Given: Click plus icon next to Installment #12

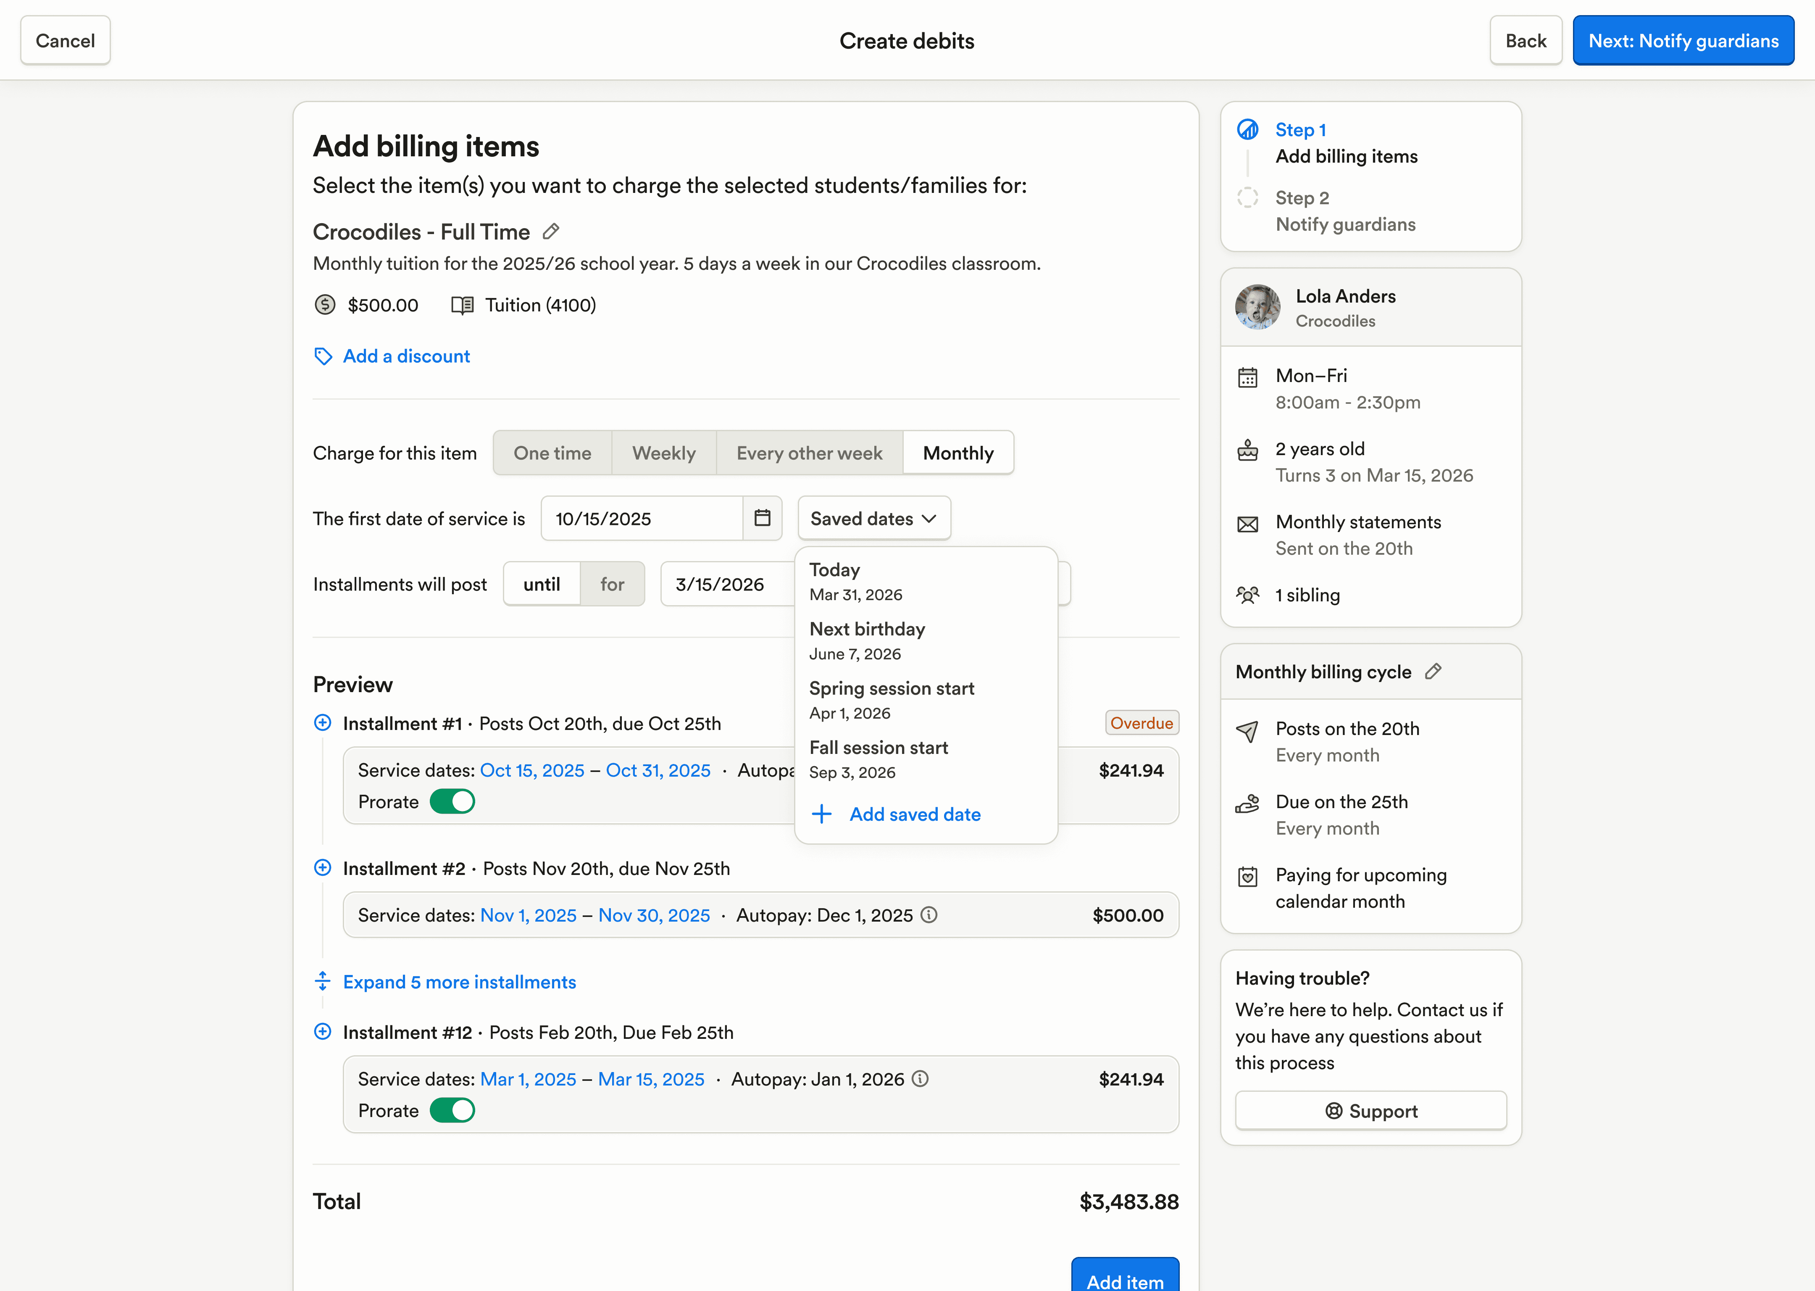Looking at the screenshot, I should [x=323, y=1032].
